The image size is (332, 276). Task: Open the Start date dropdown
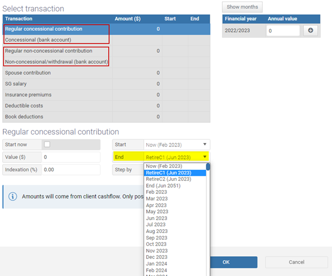[176, 144]
